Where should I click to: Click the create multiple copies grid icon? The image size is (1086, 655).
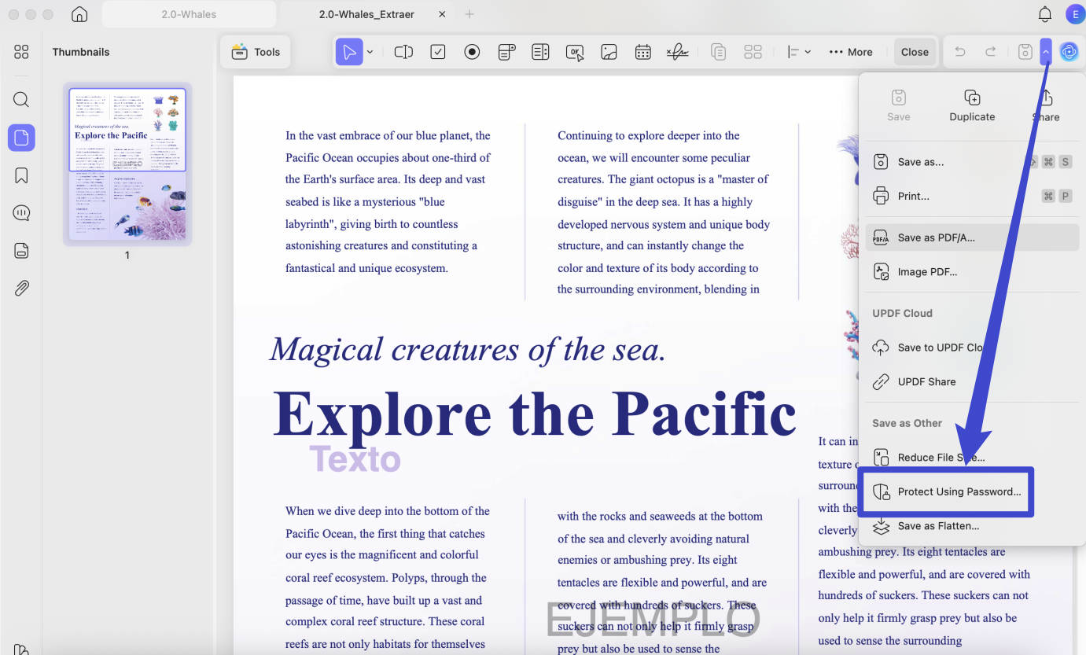(753, 52)
